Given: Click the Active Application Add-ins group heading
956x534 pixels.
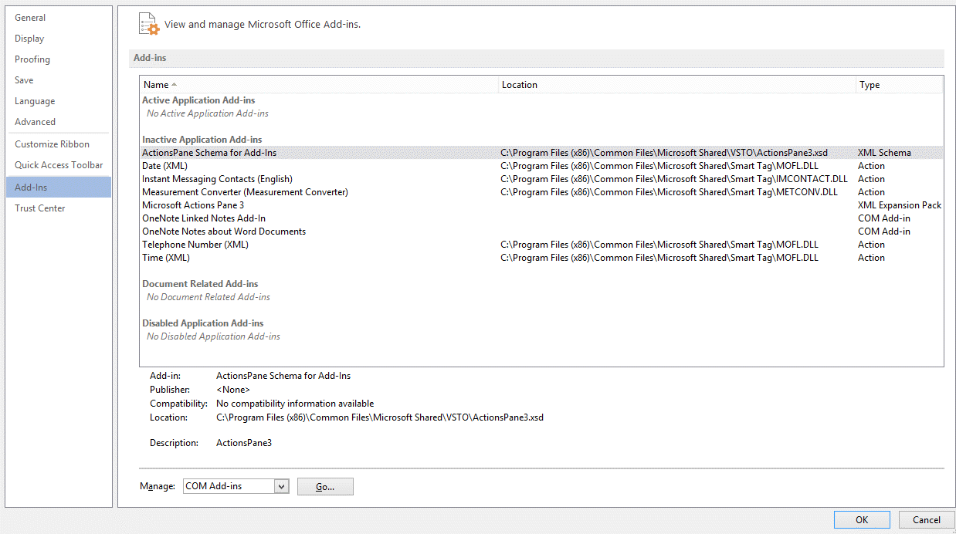Looking at the screenshot, I should [x=198, y=100].
